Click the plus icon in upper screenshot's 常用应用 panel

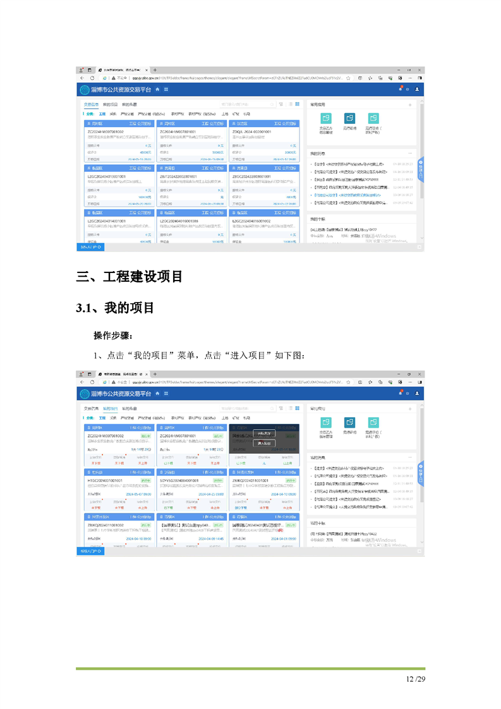(x=410, y=104)
